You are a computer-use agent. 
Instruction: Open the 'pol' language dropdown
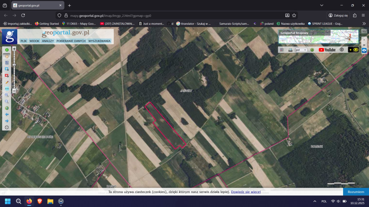tap(301, 50)
